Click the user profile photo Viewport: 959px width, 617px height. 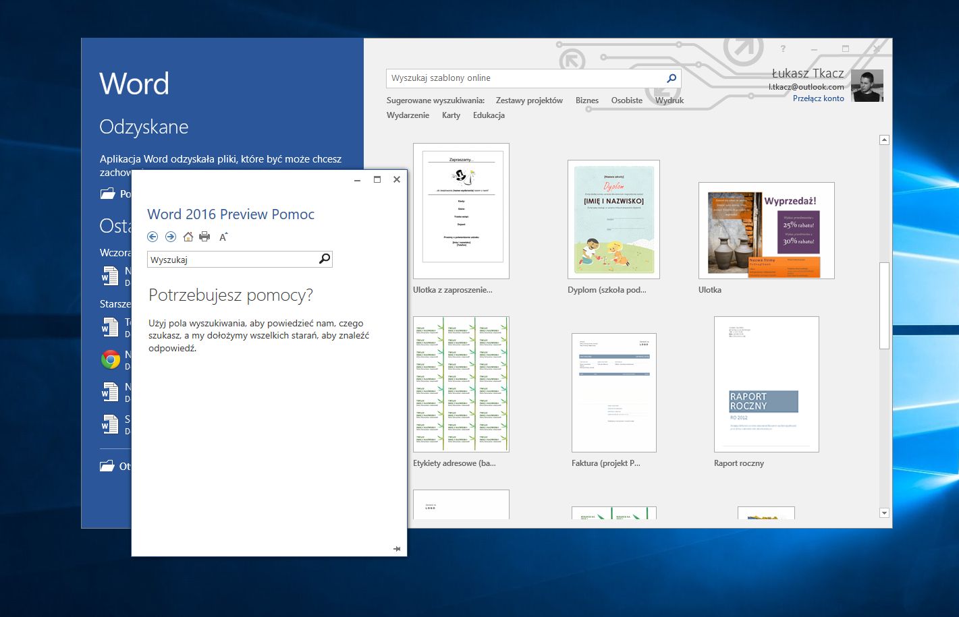pos(867,86)
